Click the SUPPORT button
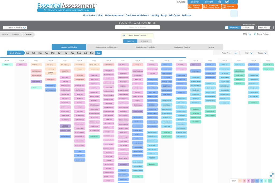This screenshot has height=183, width=275. [209, 2]
